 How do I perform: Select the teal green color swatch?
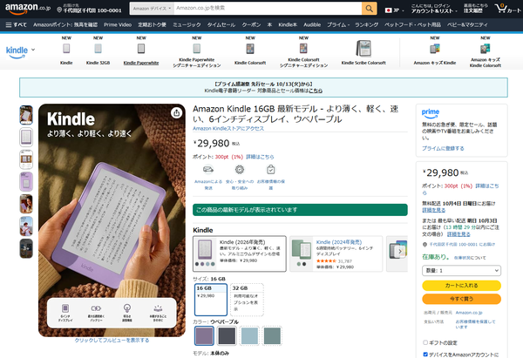tap(272, 335)
